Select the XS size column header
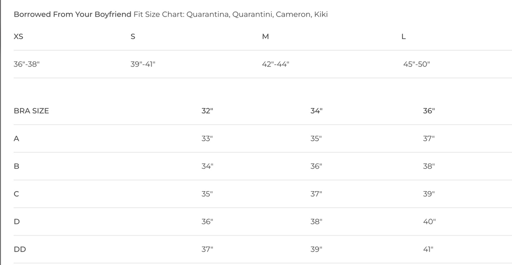The width and height of the screenshot is (512, 265). coord(18,36)
